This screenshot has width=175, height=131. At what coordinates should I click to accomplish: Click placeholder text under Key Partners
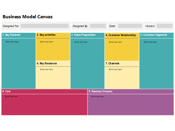[12, 42]
